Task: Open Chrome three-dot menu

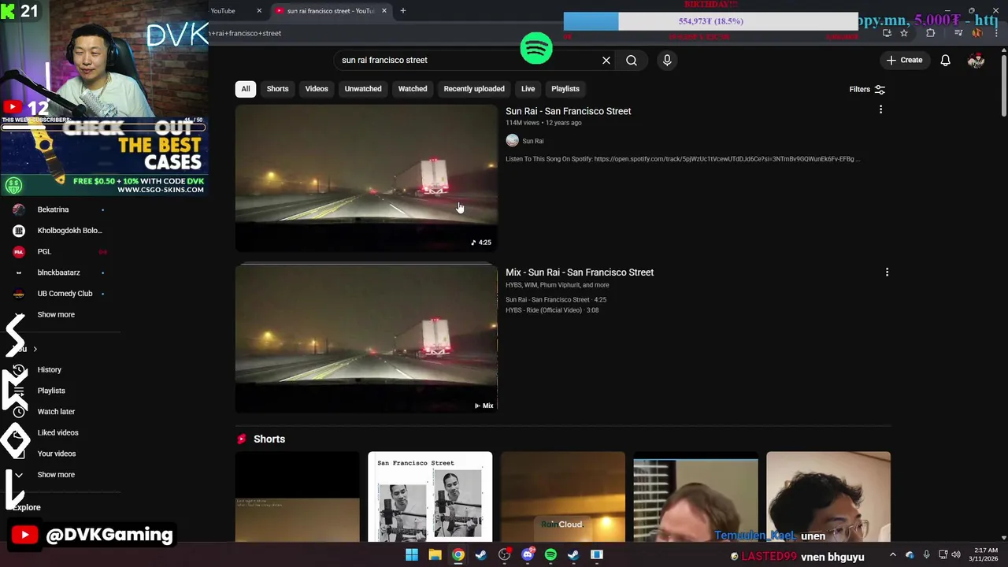Action: point(996,33)
